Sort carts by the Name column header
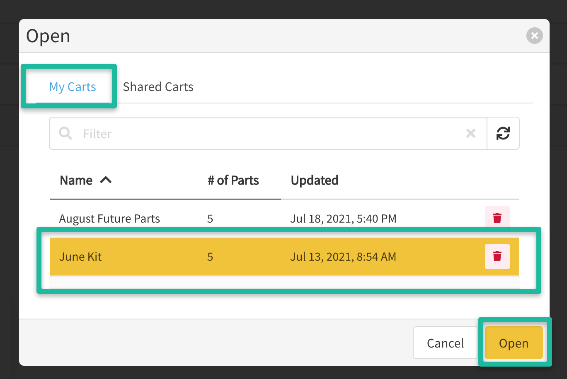Viewport: 567px width, 379px height. click(76, 180)
